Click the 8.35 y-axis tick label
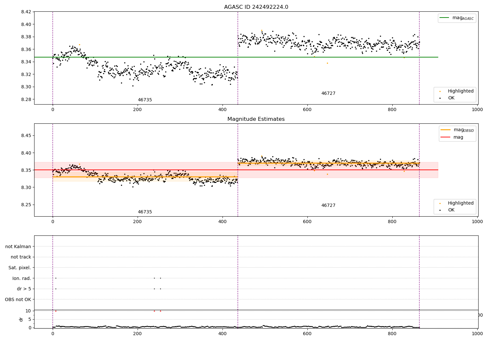This screenshot has width=488, height=341. click(26, 170)
